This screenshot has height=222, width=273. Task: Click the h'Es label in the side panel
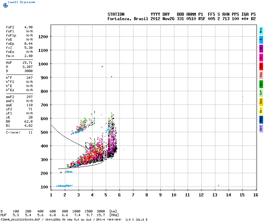pos(10,90)
